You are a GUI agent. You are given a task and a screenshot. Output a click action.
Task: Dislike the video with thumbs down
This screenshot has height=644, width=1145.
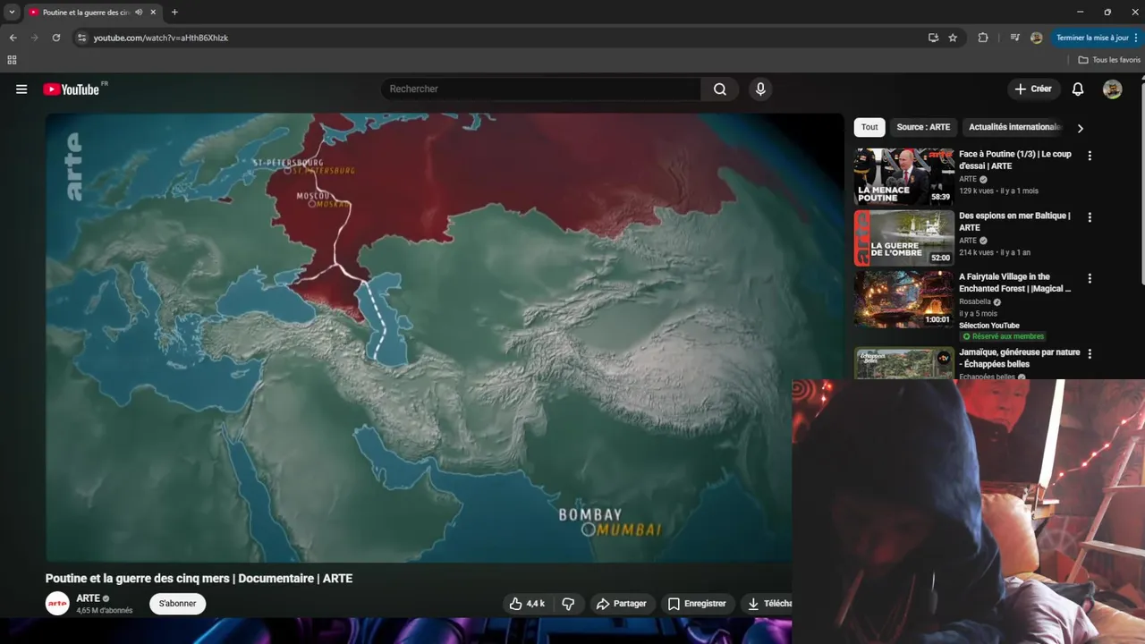click(568, 604)
